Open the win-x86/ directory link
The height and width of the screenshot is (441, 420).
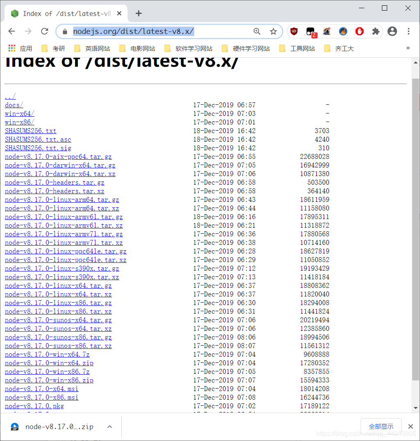(20, 122)
